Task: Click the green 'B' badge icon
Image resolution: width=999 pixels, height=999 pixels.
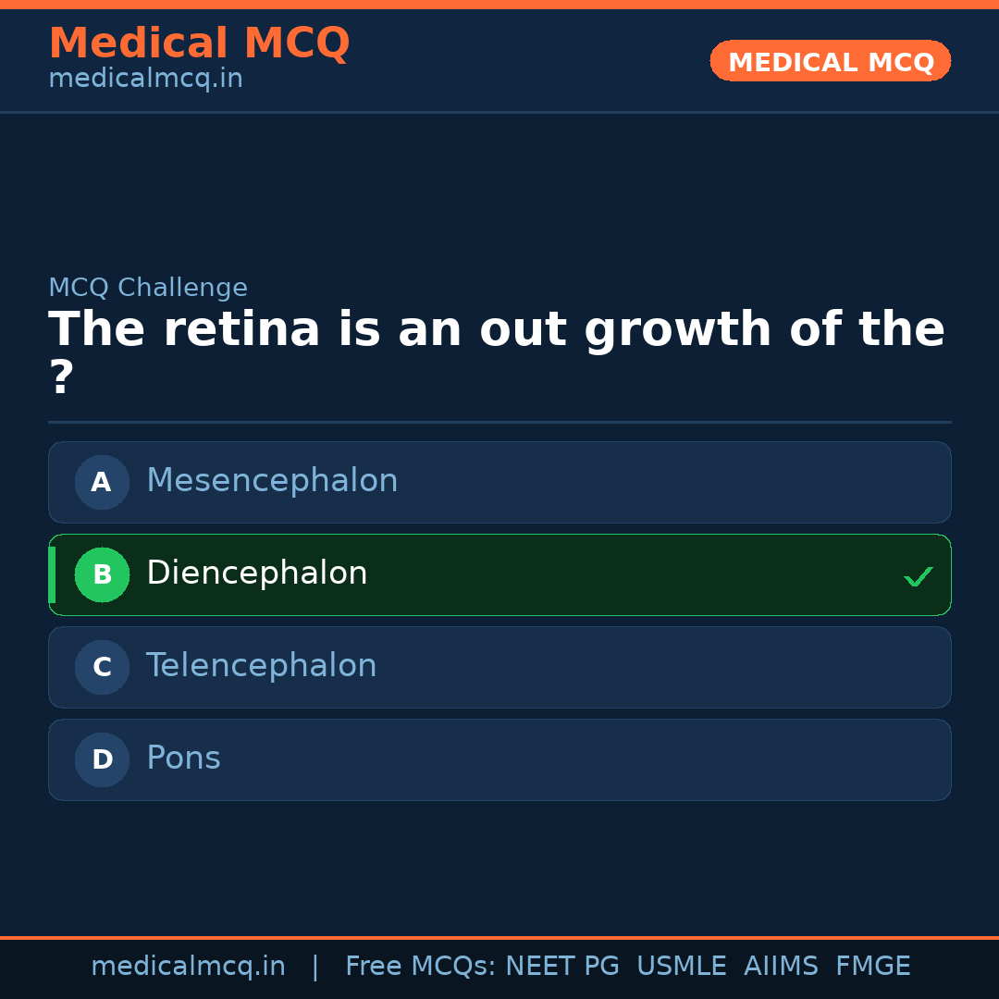Action: tap(102, 574)
